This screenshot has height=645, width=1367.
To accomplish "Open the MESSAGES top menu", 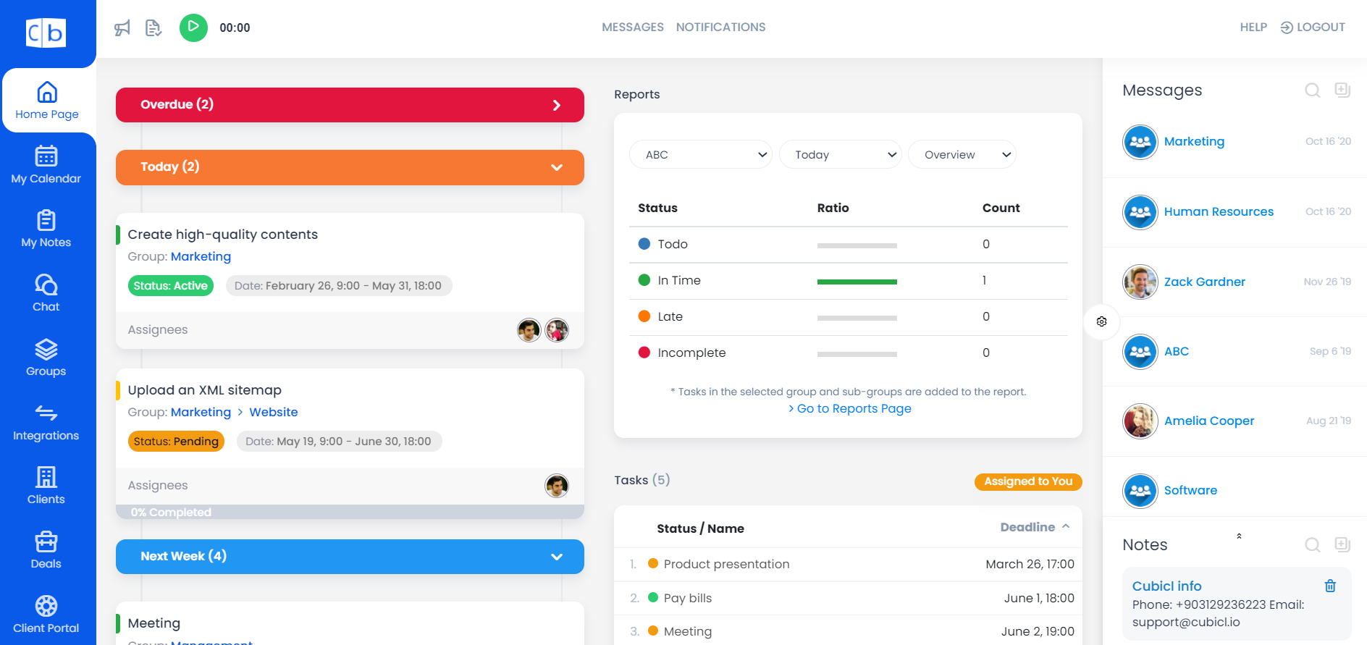I will 633,28.
